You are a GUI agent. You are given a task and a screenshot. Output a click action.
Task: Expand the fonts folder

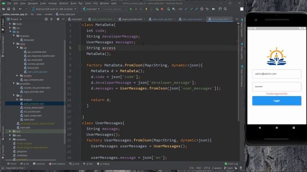click(x=10, y=24)
